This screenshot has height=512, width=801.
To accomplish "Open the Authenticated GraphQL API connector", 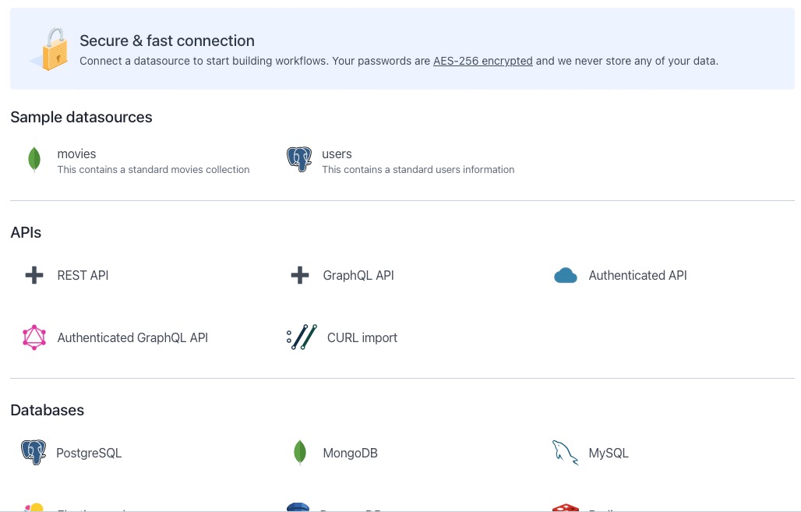I will [x=132, y=337].
